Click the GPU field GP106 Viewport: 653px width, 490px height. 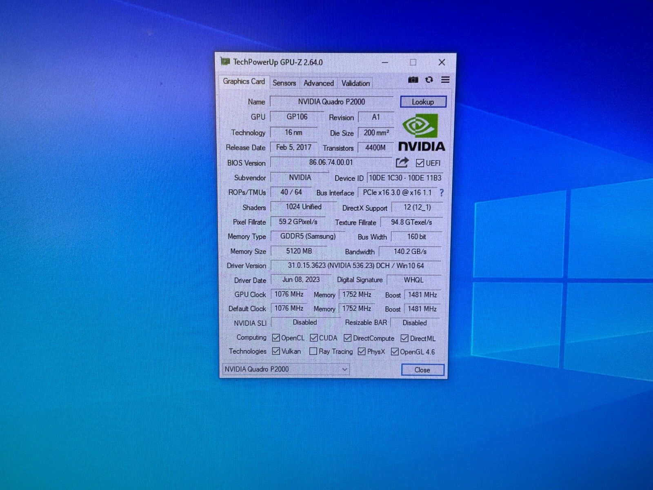(297, 117)
